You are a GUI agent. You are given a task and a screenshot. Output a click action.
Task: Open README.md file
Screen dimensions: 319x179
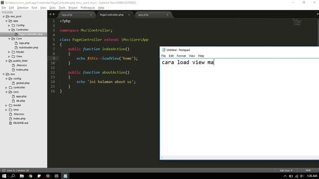(20, 123)
